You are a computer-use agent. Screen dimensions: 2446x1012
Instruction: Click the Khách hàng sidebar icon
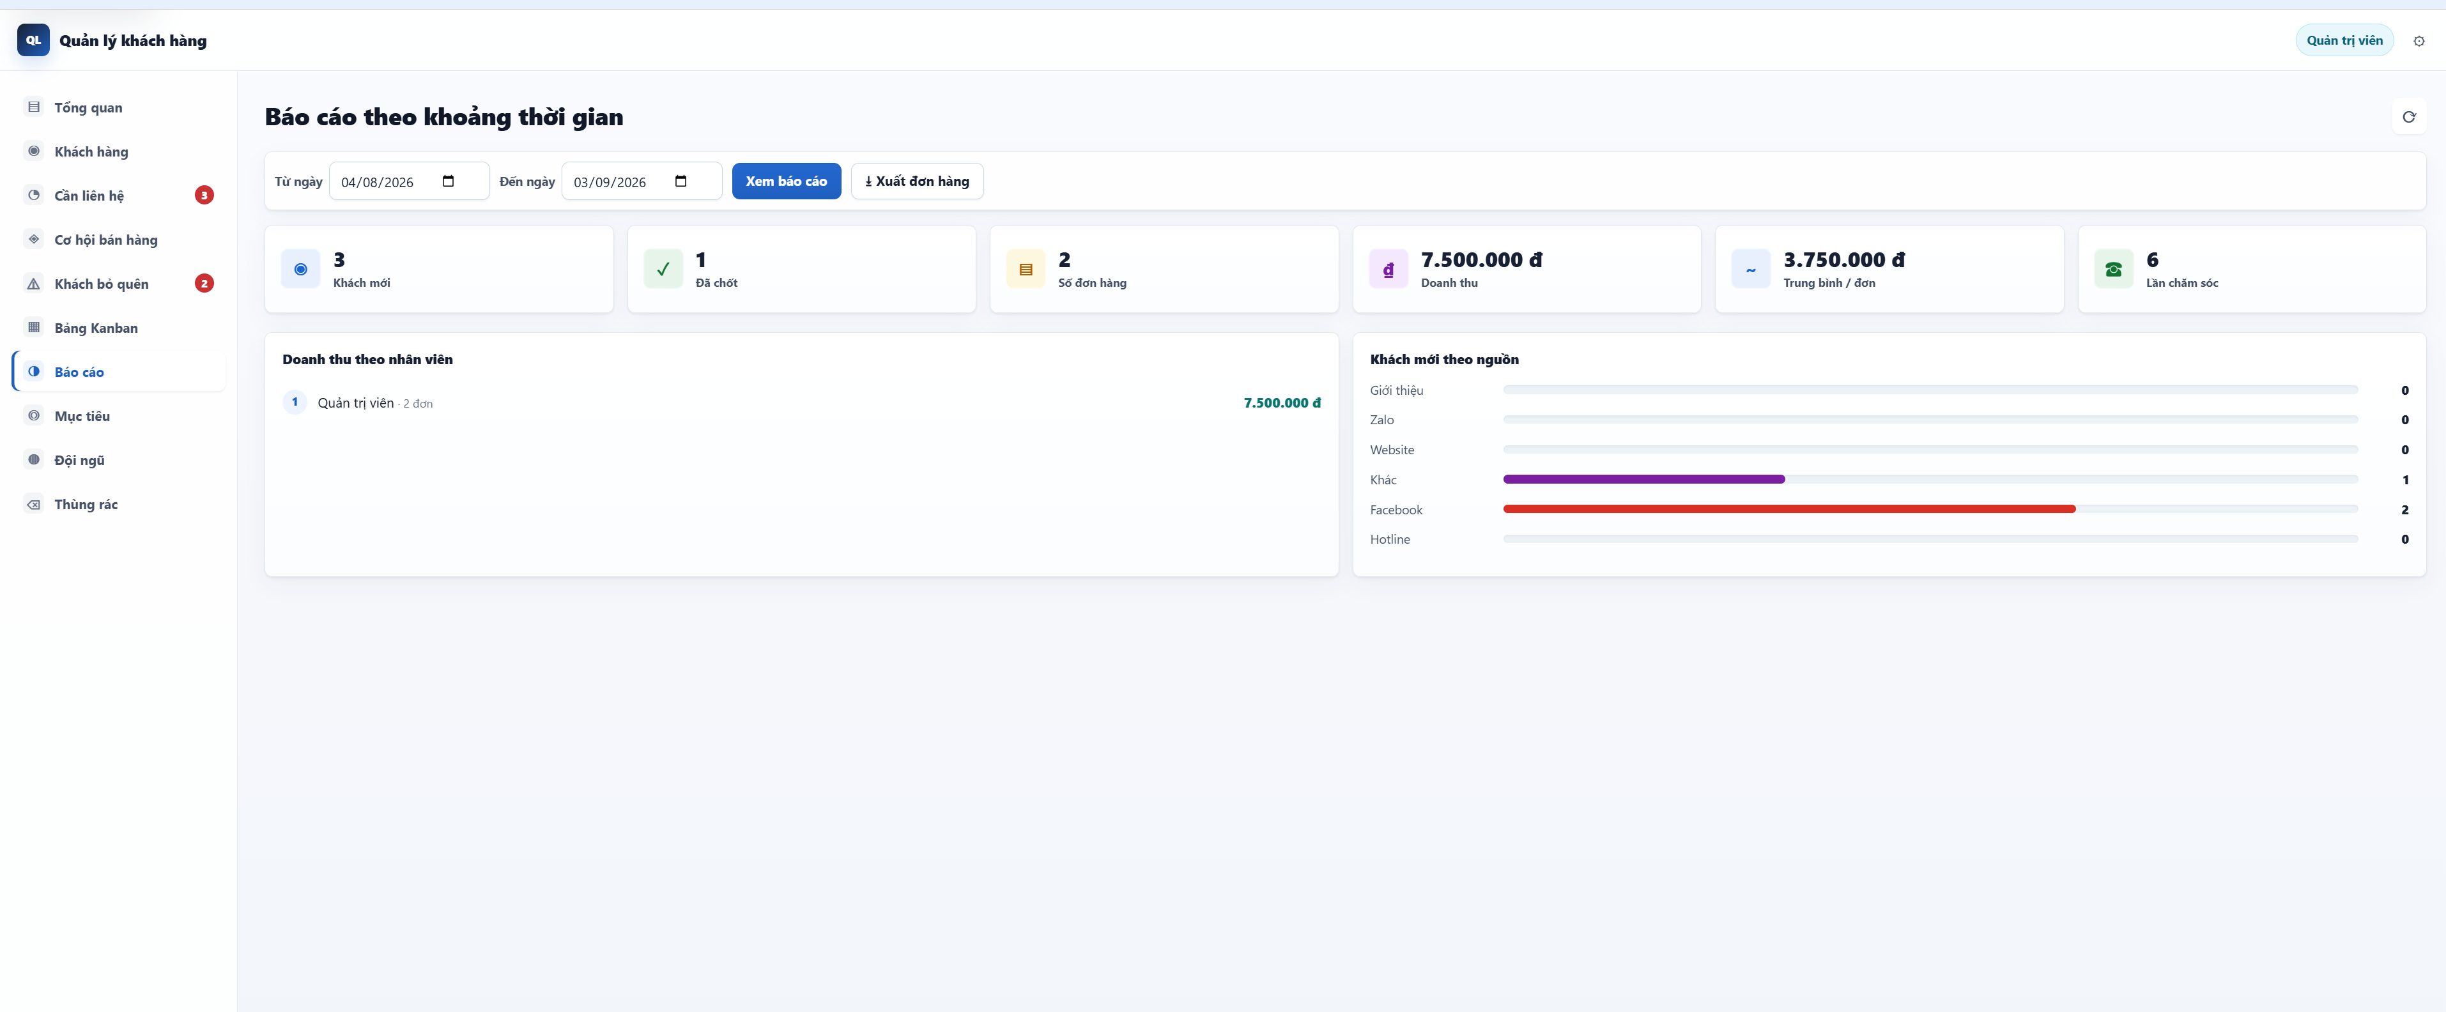[34, 151]
